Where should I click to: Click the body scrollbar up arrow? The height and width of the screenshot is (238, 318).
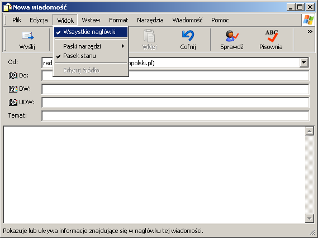[x=310, y=131]
